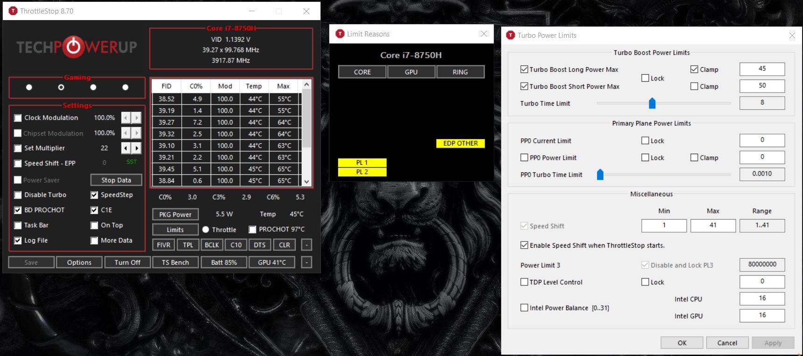Screen dimensions: 803x356
Task: Click the DTS button
Action: coord(260,245)
